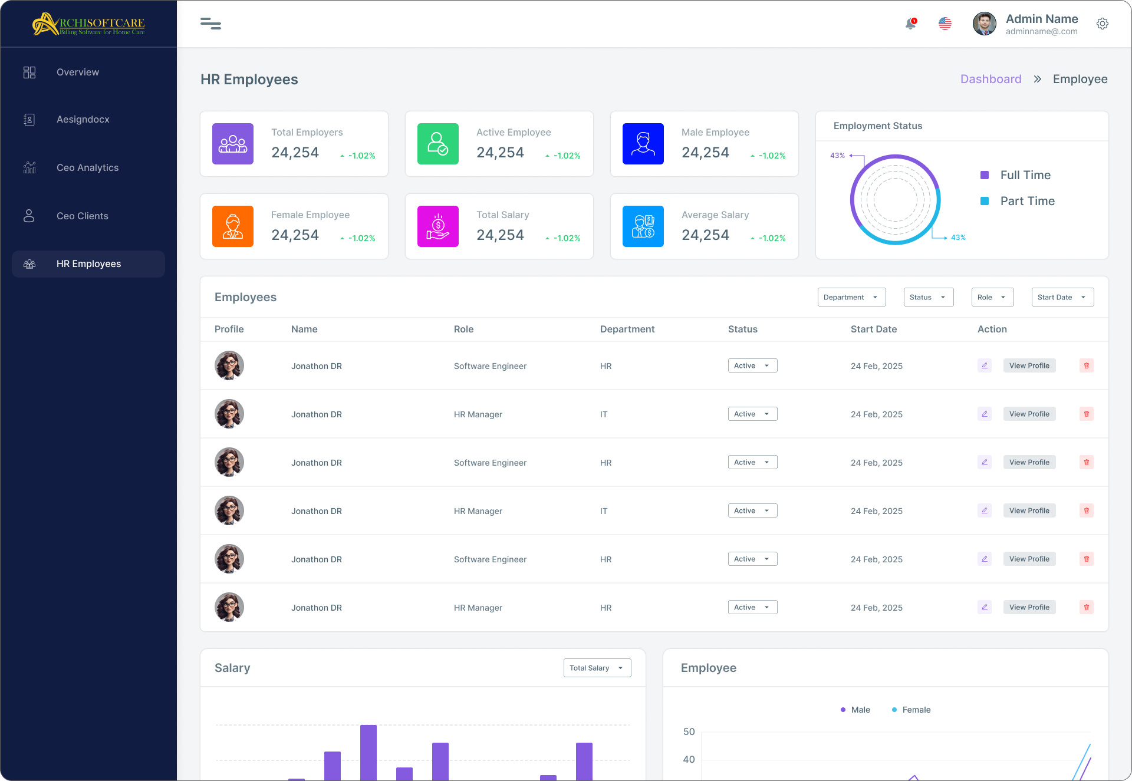Open the Status dropdown on first employee row
Image resolution: width=1132 pixels, height=781 pixels.
point(752,365)
